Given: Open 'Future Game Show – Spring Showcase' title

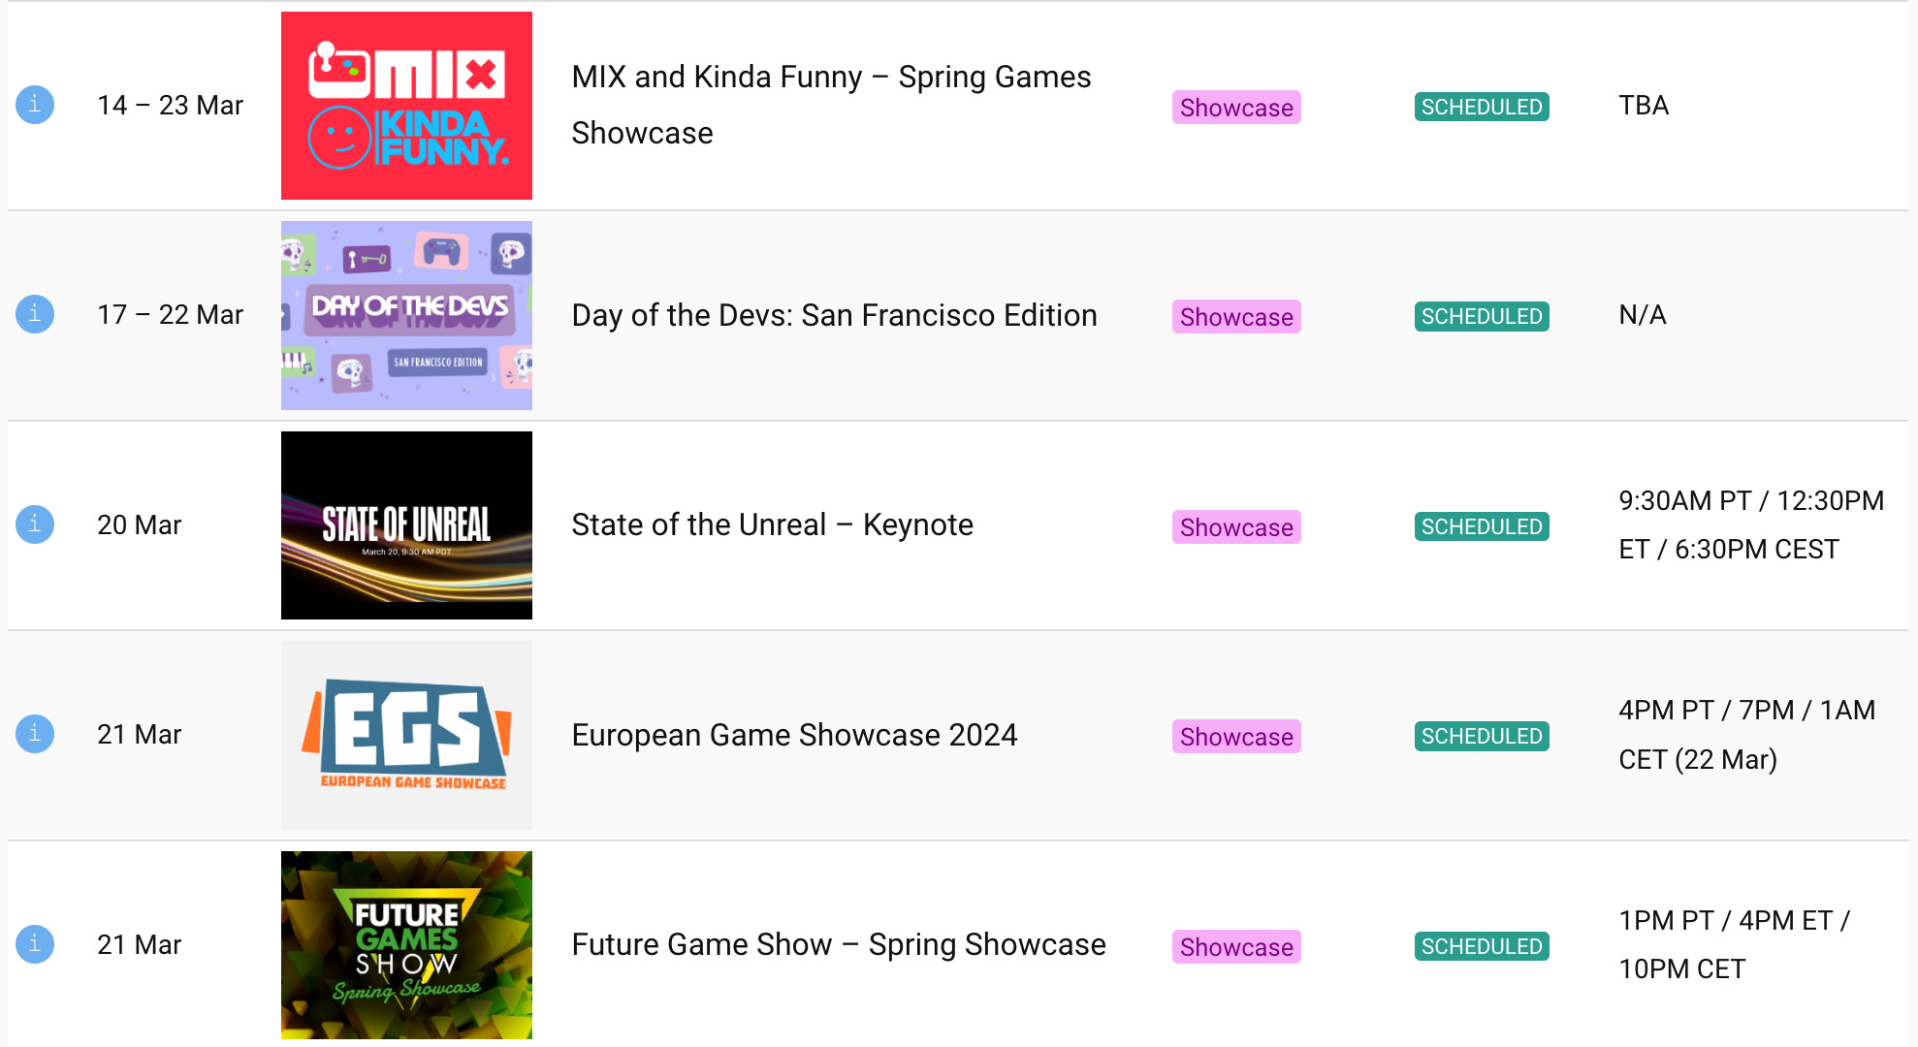Looking at the screenshot, I should (x=838, y=944).
